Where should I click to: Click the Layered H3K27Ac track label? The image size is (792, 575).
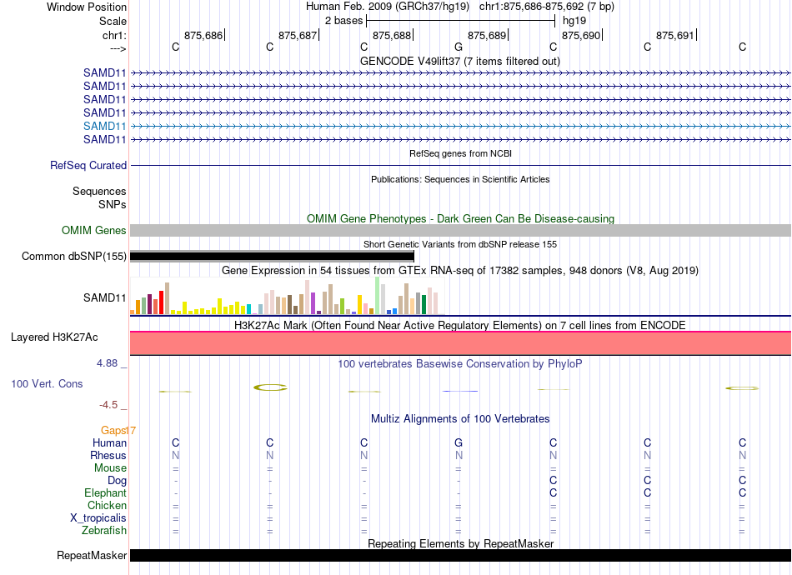pos(54,337)
